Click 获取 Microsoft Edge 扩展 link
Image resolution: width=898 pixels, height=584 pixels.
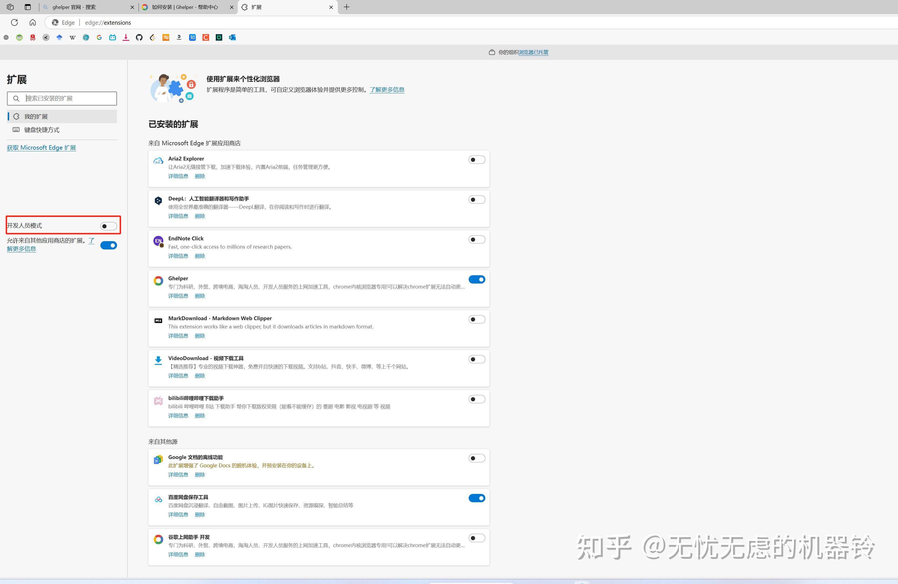41,147
